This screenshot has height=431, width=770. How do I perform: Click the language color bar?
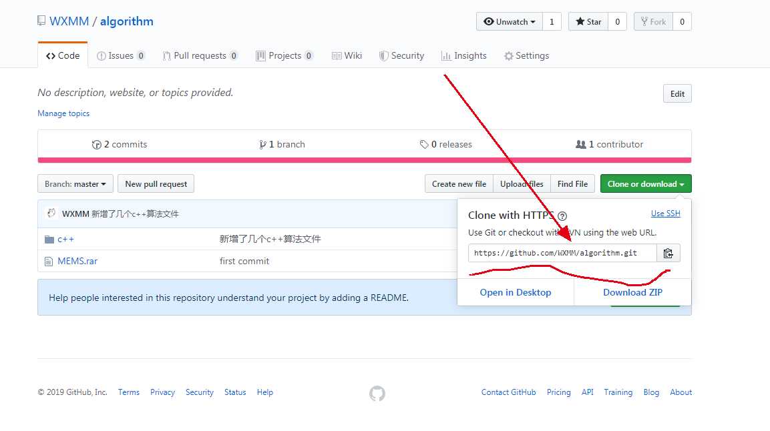[365, 160]
